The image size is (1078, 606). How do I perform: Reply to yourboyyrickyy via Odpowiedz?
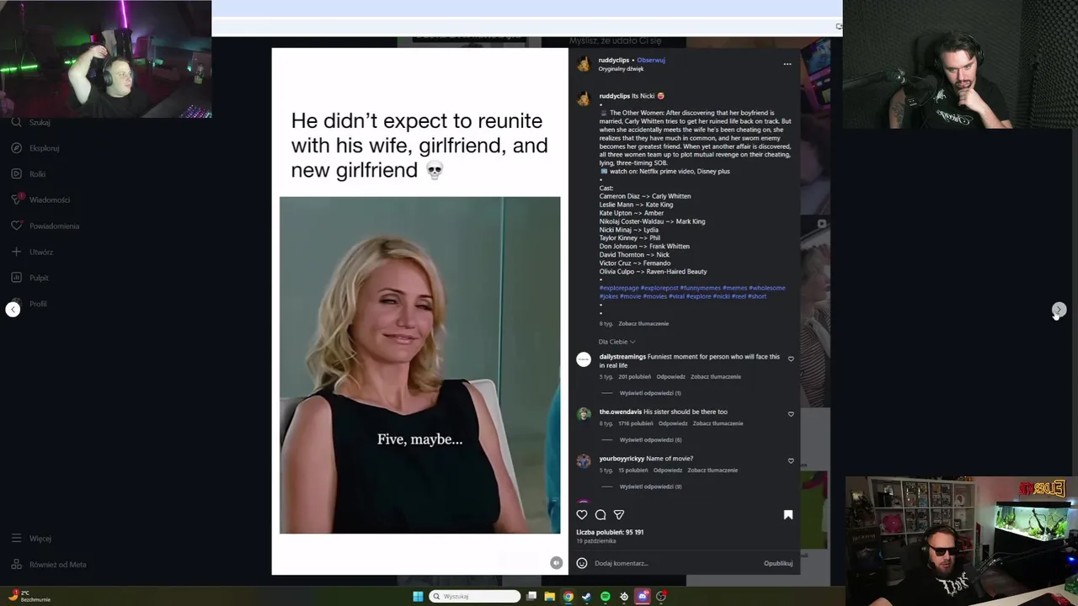point(668,470)
